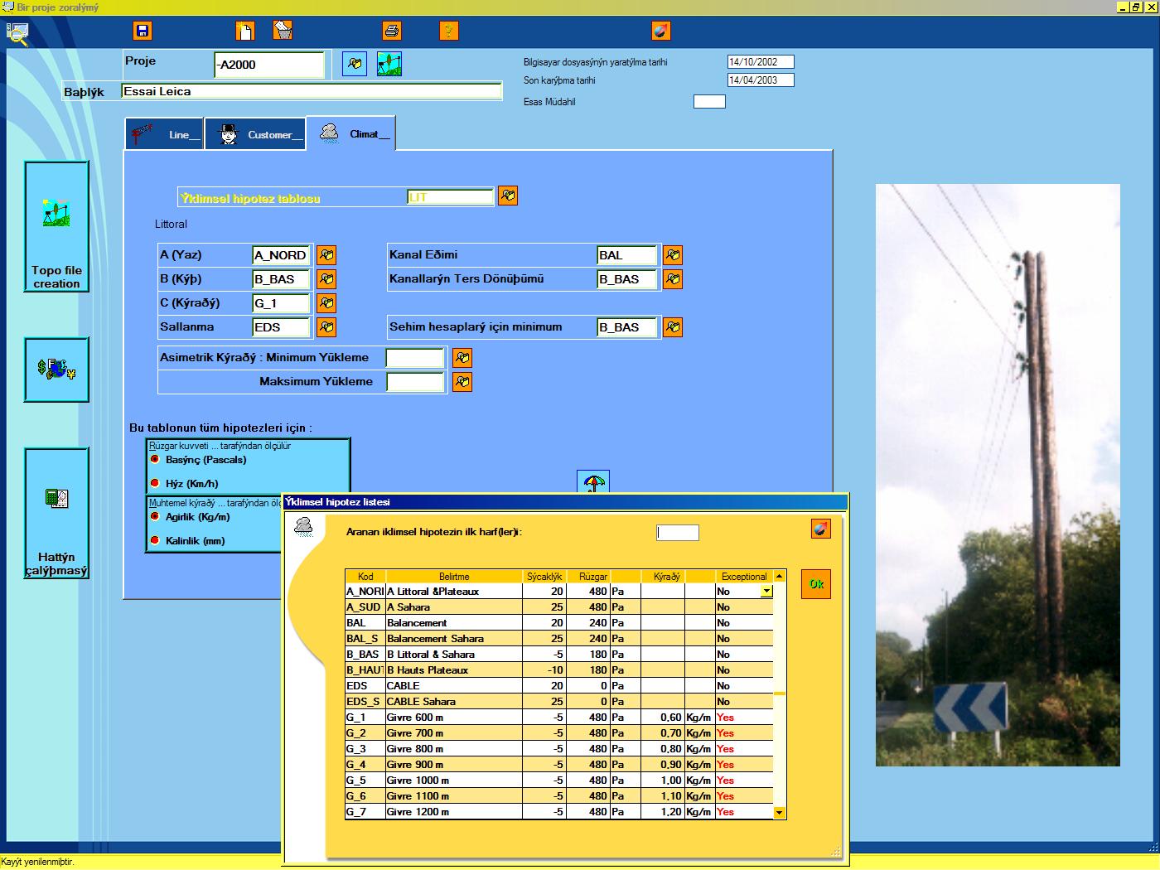Click the lookup icon next to Proje field
This screenshot has height=870, width=1160.
355,64
